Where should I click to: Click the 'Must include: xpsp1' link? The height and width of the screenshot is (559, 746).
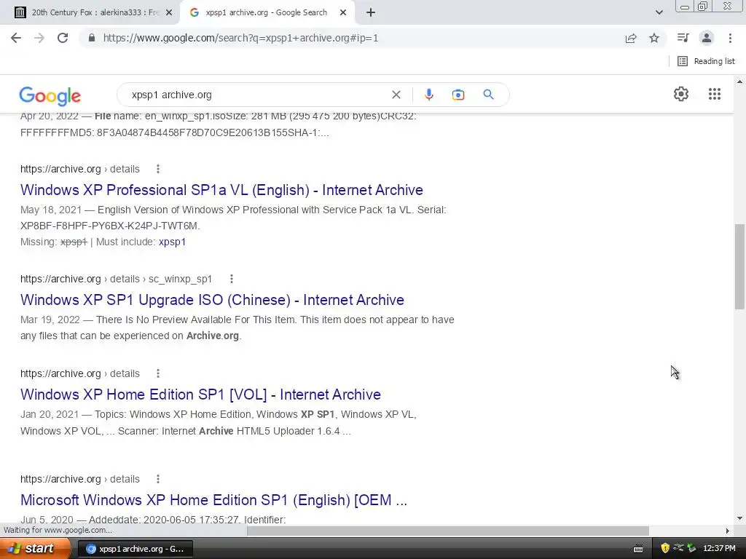click(x=172, y=242)
